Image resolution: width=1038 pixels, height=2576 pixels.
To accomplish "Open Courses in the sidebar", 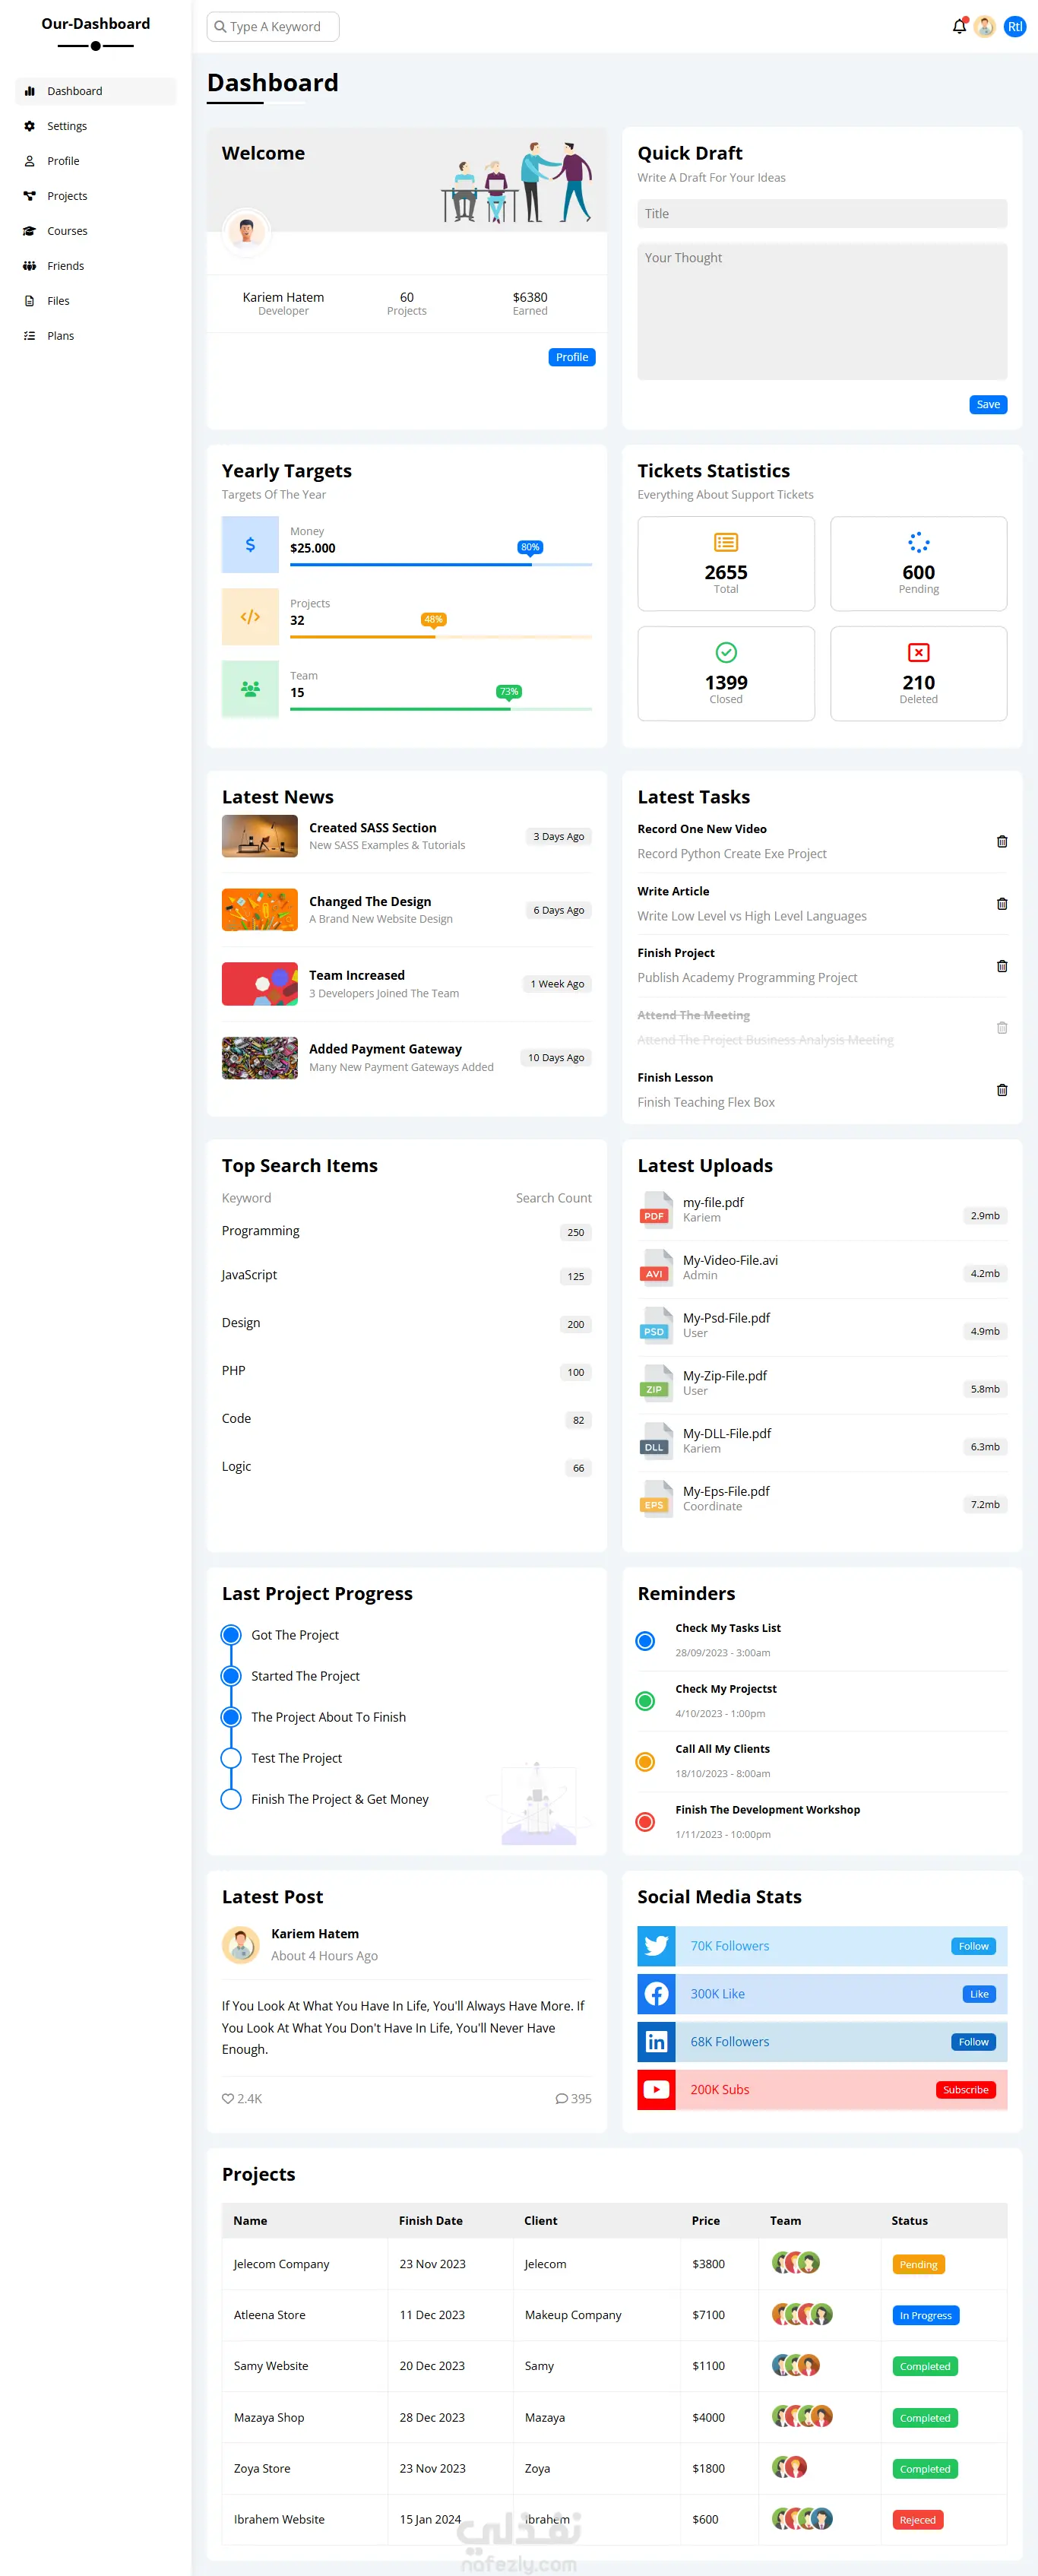I will [96, 231].
